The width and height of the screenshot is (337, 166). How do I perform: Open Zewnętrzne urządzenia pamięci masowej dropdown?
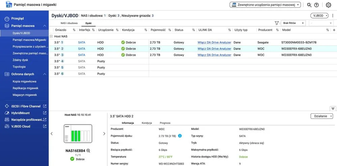click(x=265, y=5)
